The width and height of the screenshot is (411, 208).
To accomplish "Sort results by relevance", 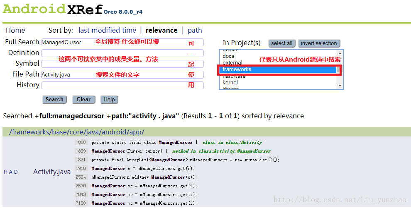I will click(161, 30).
